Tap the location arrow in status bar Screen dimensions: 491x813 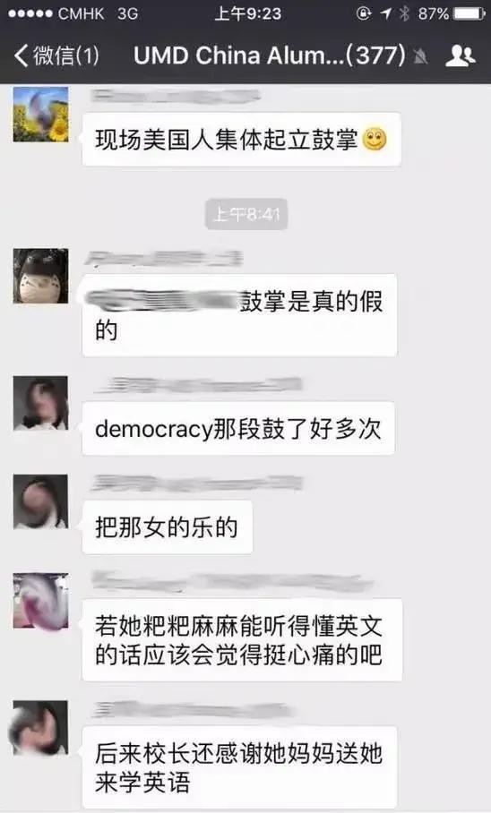[x=385, y=13]
